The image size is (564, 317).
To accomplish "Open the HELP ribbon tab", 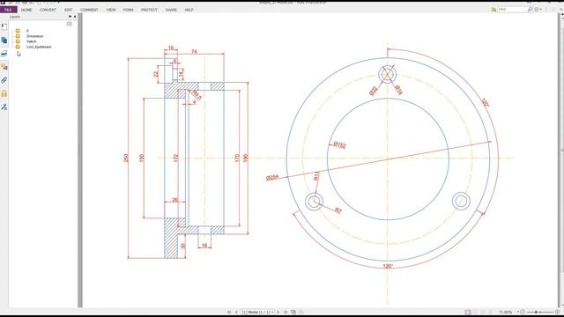I will click(189, 10).
